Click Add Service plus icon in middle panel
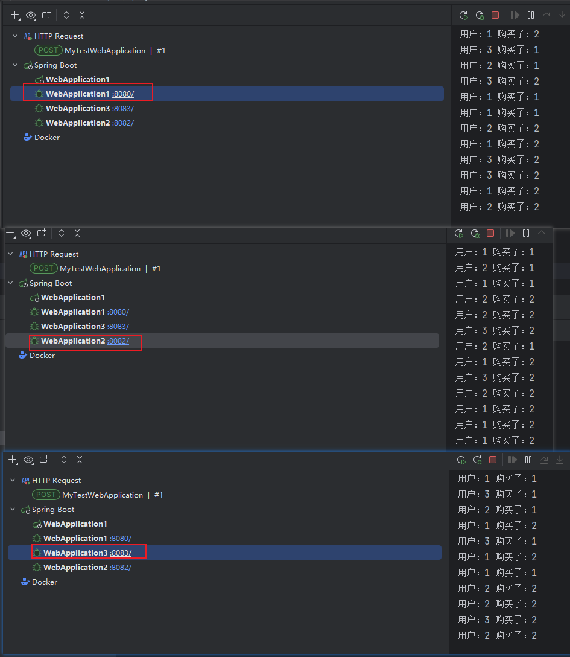 (x=10, y=233)
